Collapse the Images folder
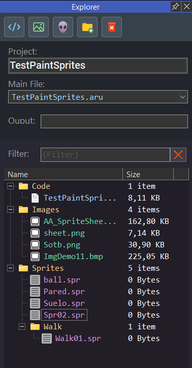This screenshot has height=368, width=192. coord(10,210)
